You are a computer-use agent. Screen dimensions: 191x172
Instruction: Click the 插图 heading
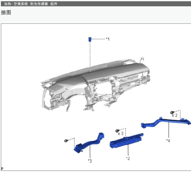tap(6, 13)
